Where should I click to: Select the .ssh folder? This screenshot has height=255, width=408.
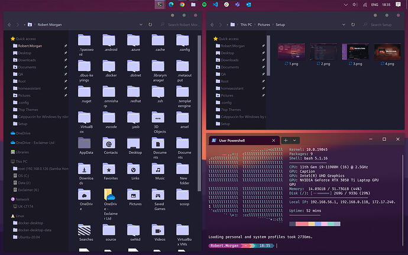158,95
